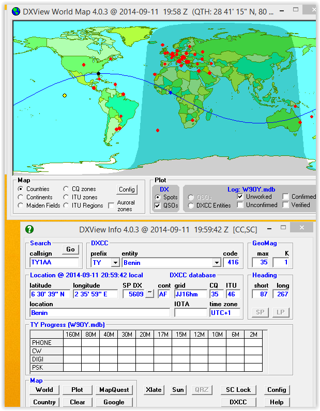Click the SP DX distance field 5609

pyautogui.click(x=133, y=294)
